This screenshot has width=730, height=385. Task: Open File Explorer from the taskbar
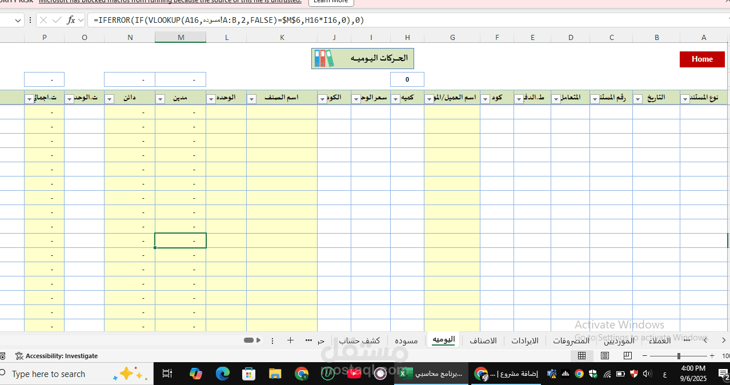[x=275, y=374]
